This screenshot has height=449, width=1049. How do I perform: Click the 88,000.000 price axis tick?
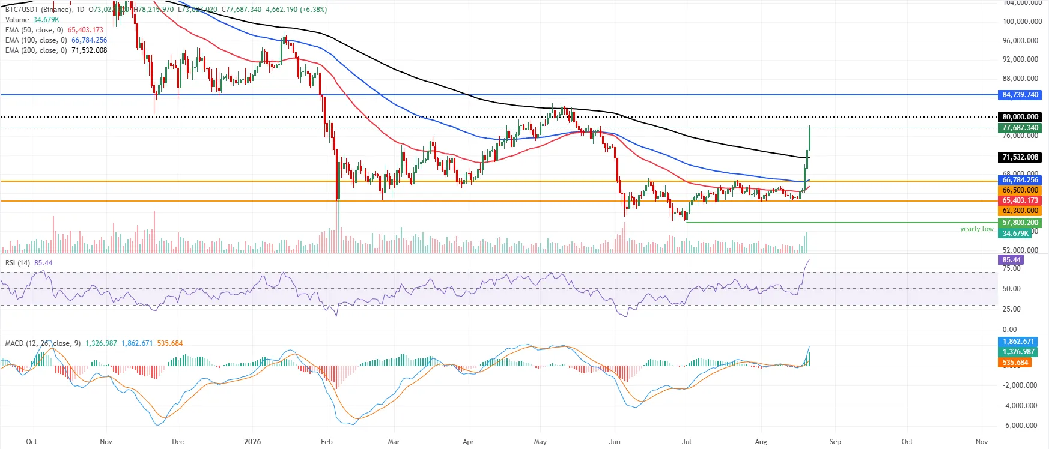(x=1020, y=79)
